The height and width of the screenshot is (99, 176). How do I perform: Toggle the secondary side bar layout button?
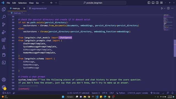(157, 3)
